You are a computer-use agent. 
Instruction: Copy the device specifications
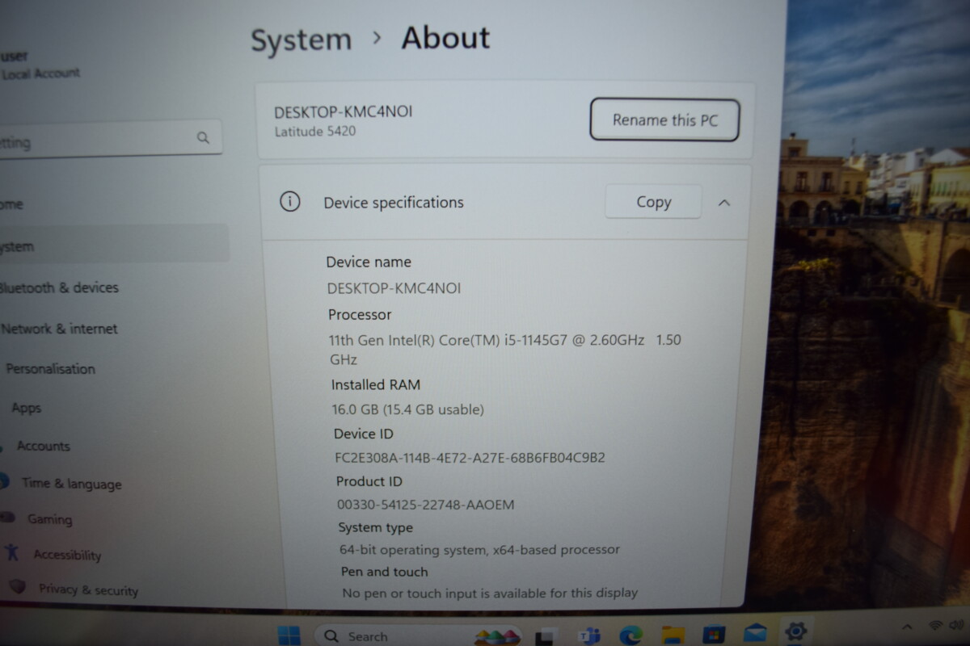(x=653, y=202)
